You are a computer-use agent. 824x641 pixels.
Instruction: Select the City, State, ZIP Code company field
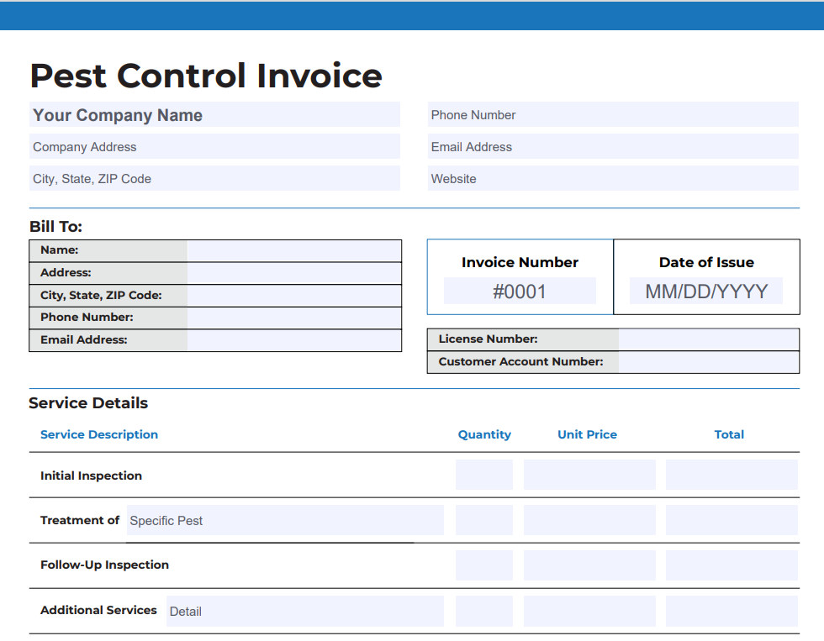[214, 178]
